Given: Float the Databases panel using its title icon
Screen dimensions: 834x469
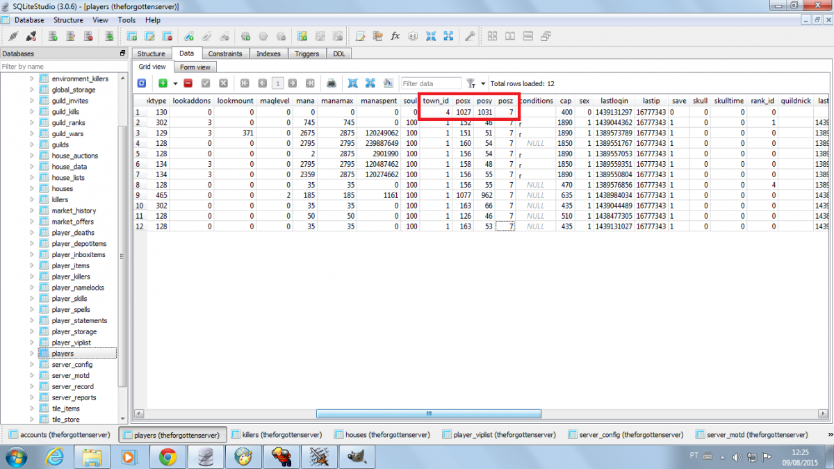Looking at the screenshot, I should pos(123,54).
